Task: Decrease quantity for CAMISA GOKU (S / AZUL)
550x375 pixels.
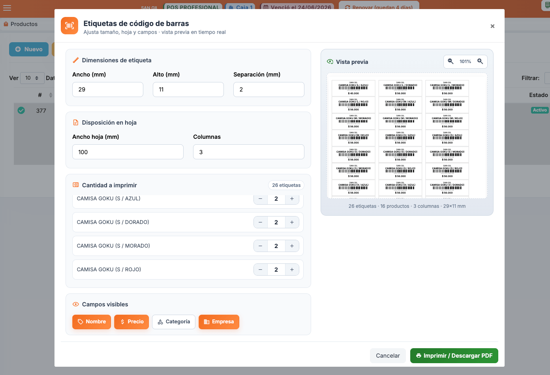Action: pyautogui.click(x=261, y=199)
